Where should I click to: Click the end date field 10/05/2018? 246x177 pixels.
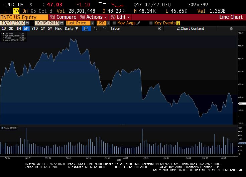point(47,23)
